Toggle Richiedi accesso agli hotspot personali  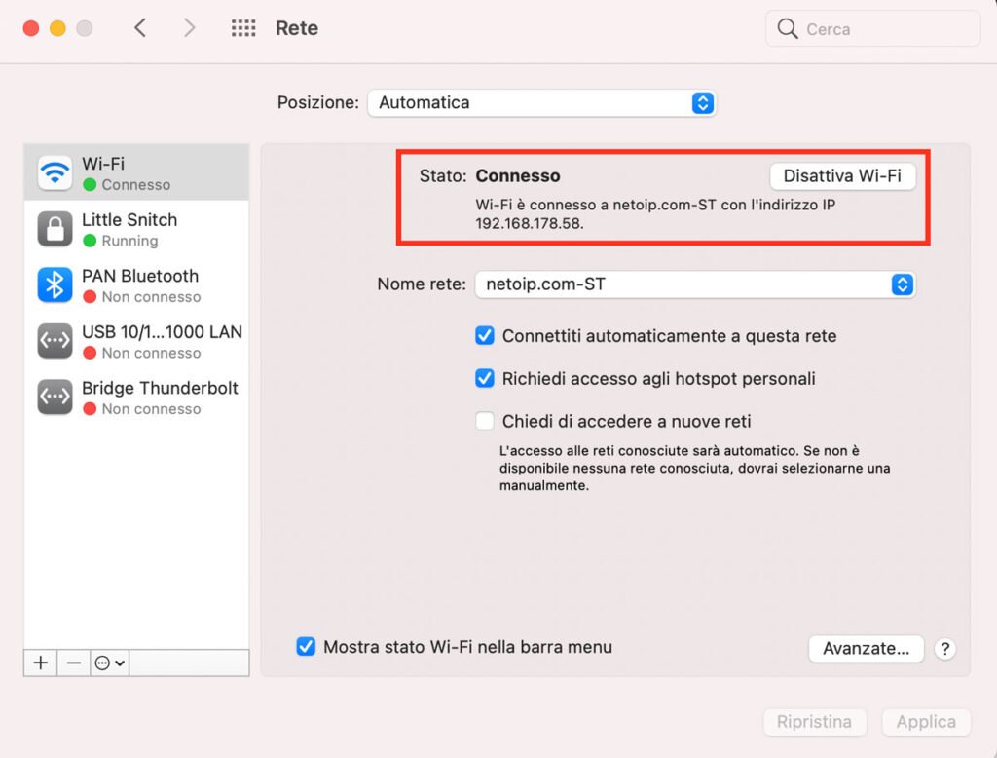click(x=485, y=379)
